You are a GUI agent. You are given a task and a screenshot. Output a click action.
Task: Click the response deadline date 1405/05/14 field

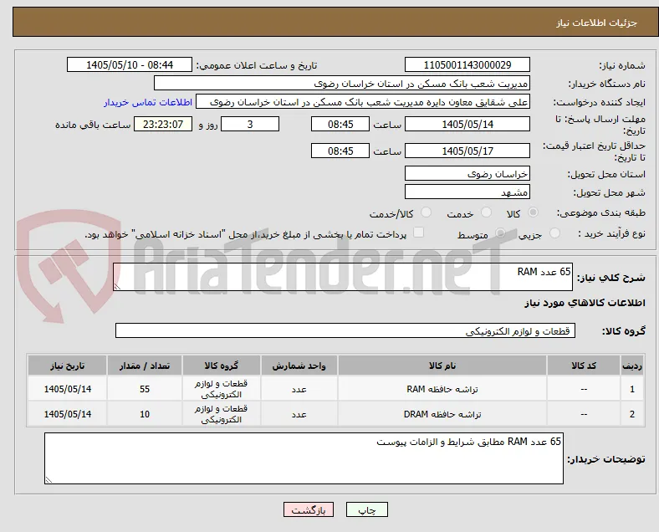click(467, 124)
